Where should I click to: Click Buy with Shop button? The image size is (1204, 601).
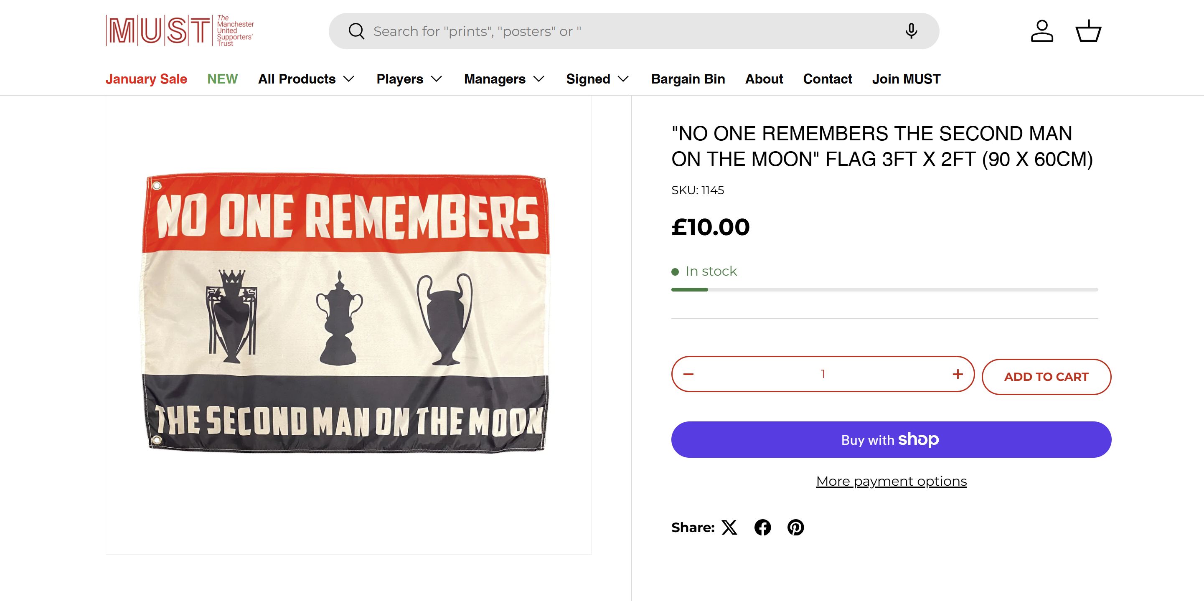click(x=891, y=440)
